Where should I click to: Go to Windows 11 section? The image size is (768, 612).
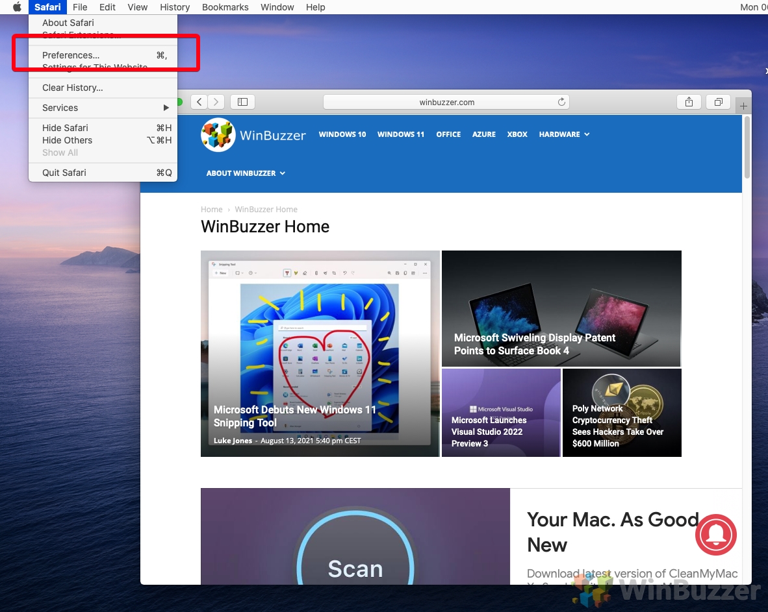[401, 134]
